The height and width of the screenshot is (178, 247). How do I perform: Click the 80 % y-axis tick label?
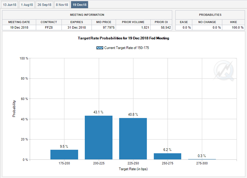click(24, 79)
